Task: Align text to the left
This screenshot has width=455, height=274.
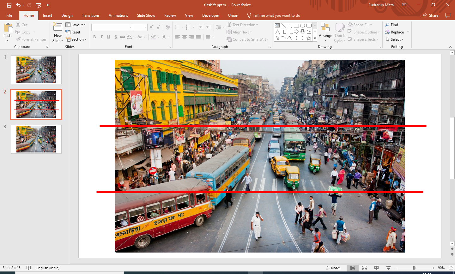Action: coord(177,37)
